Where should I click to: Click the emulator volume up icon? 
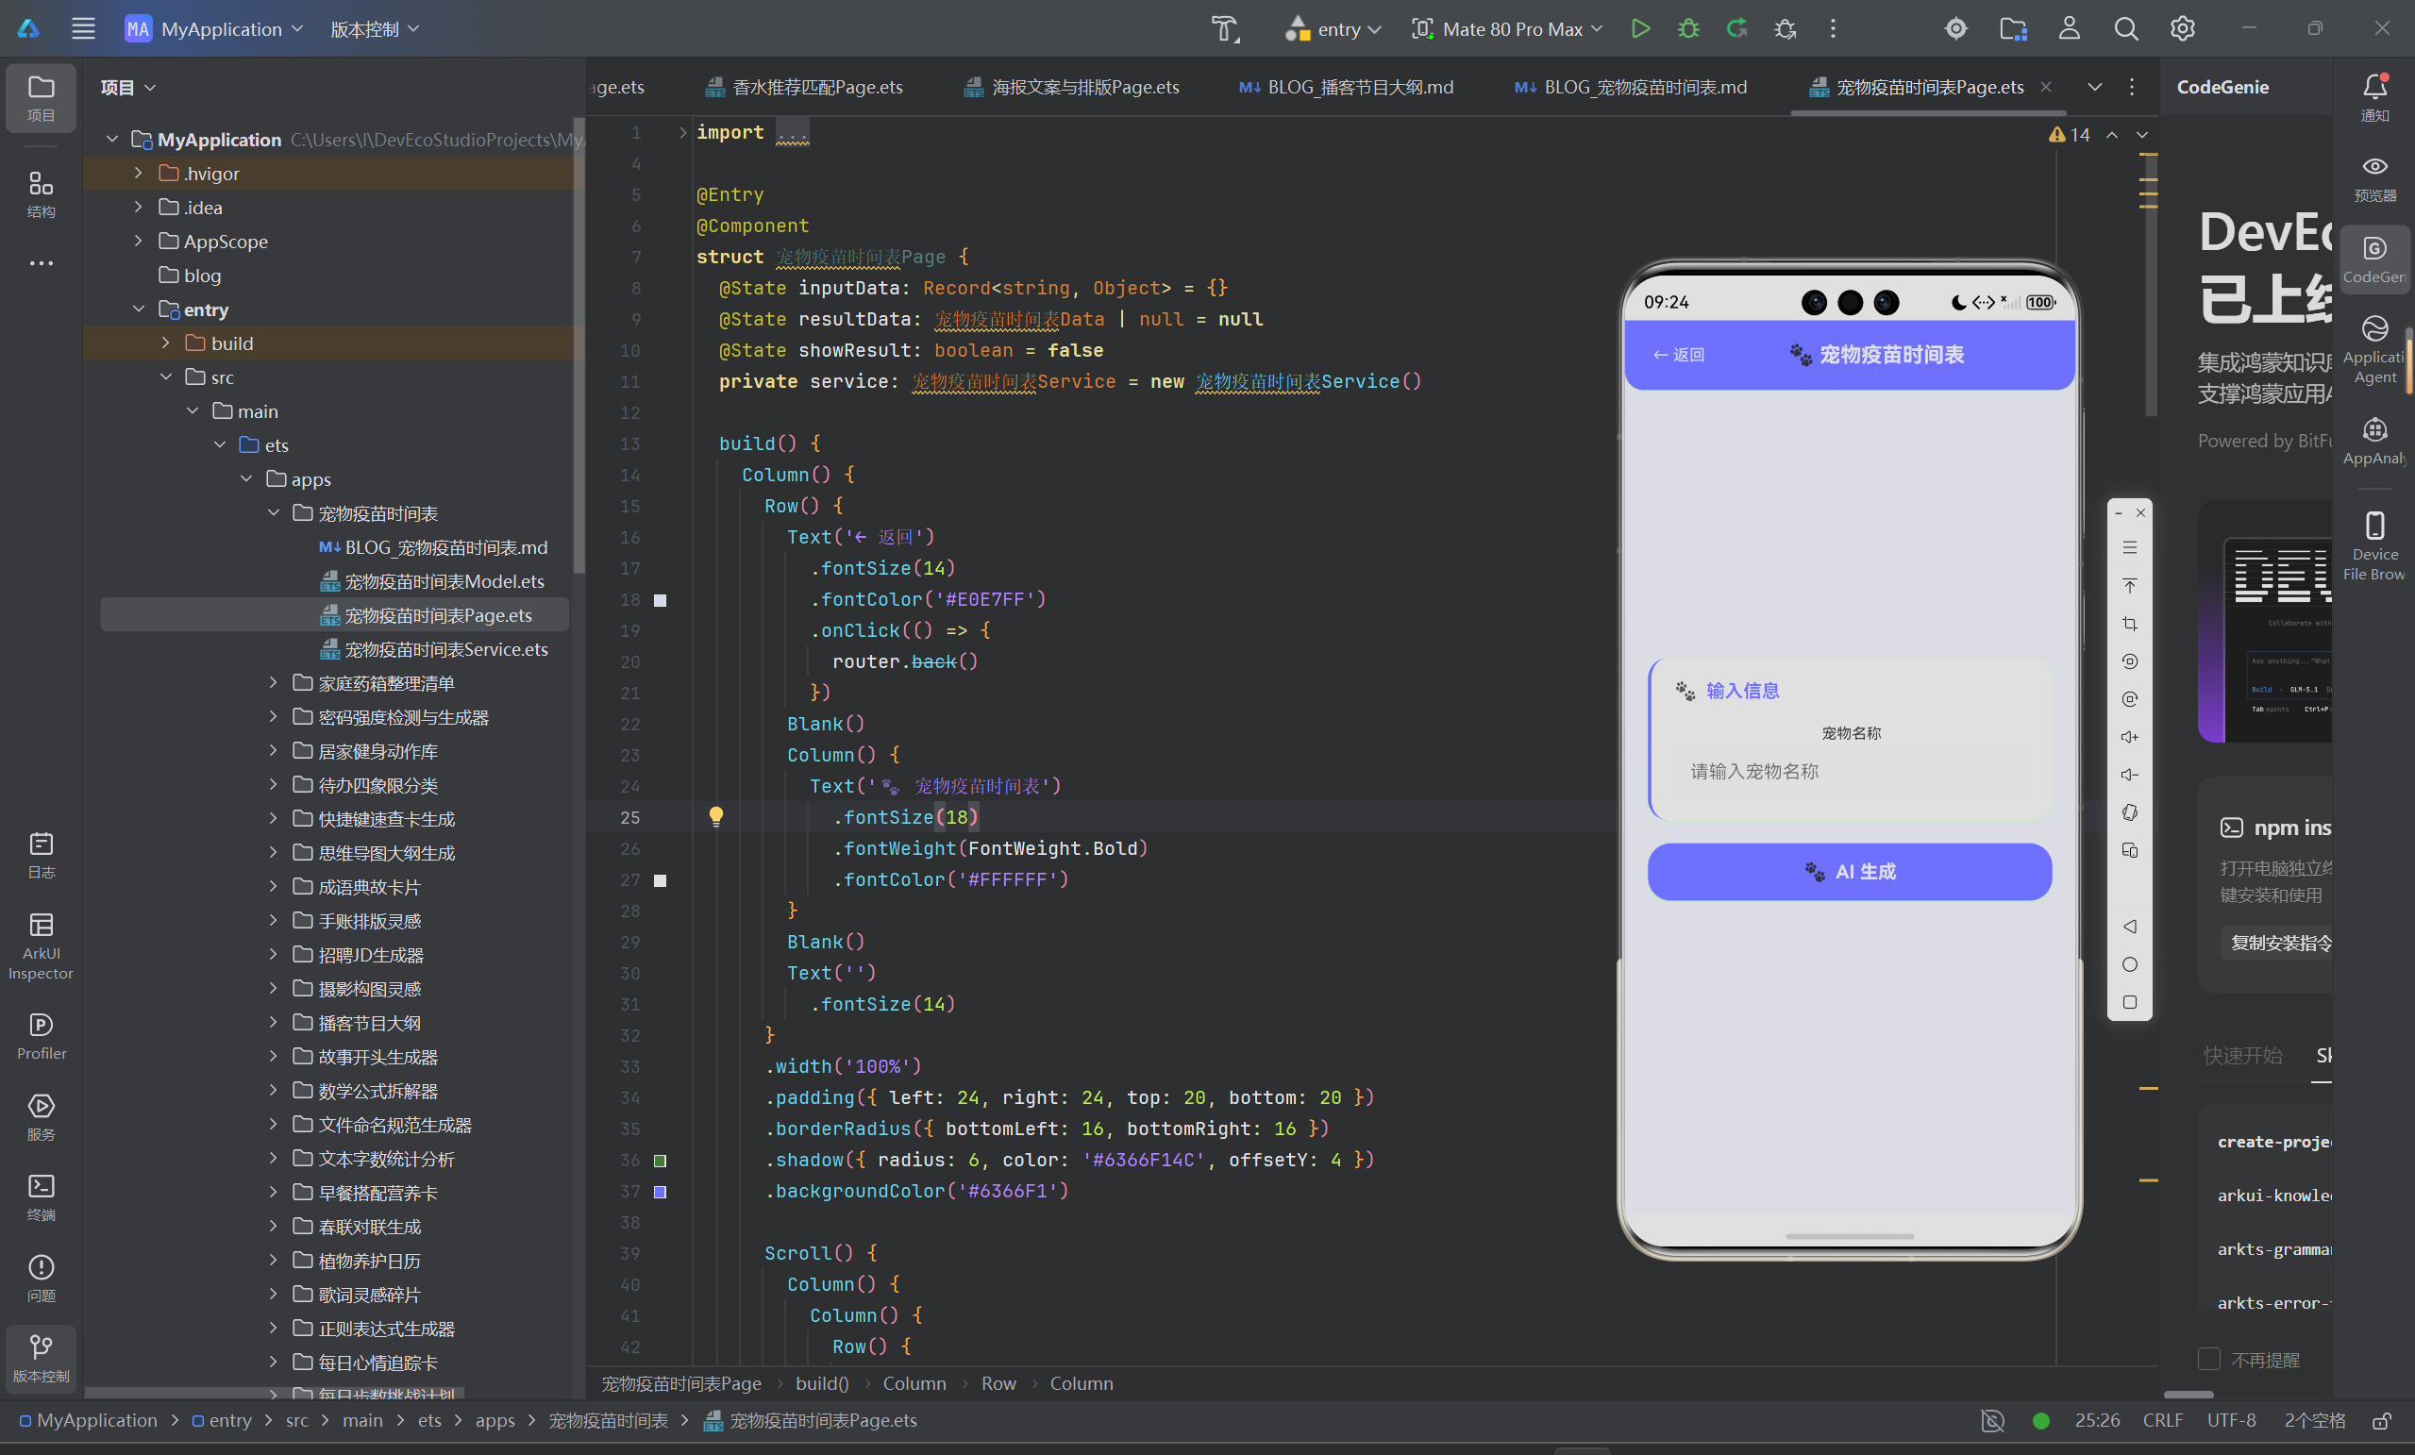2130,737
